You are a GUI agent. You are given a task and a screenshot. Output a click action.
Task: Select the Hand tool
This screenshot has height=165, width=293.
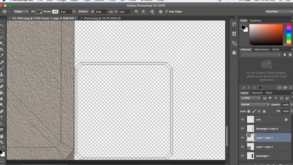pos(2,136)
